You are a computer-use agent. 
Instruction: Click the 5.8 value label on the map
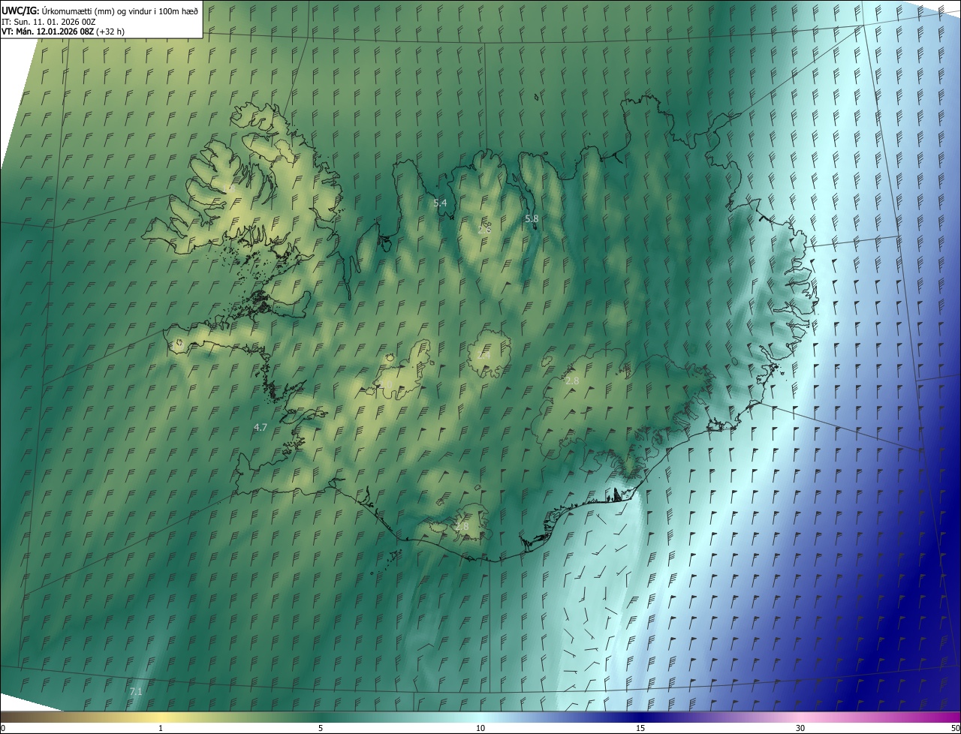[532, 218]
